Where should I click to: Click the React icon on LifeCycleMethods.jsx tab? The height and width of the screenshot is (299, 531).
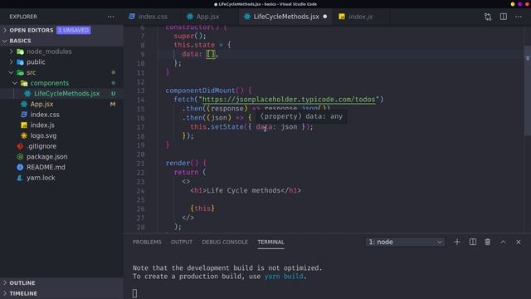pos(247,17)
